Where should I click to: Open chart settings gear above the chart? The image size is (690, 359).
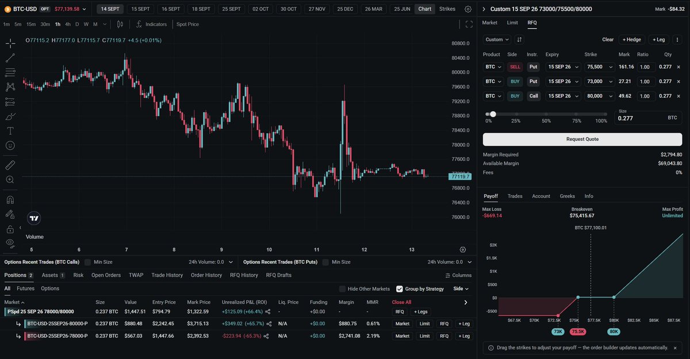(468, 9)
